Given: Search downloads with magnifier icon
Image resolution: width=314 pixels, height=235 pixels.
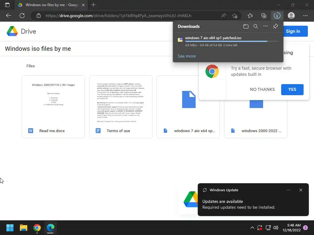Looking at the screenshot, I should (255, 26).
